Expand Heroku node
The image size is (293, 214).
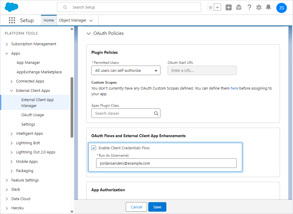click(7, 208)
